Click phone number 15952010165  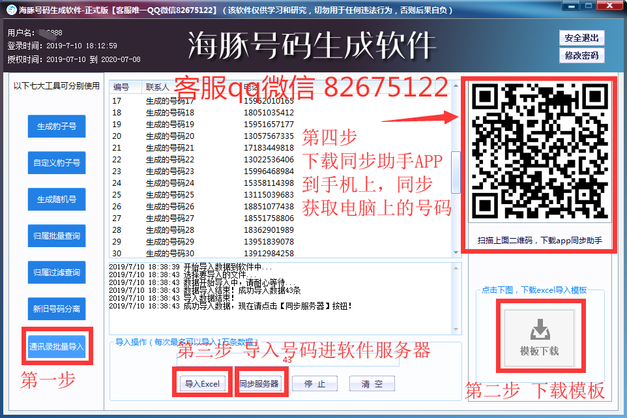point(269,101)
